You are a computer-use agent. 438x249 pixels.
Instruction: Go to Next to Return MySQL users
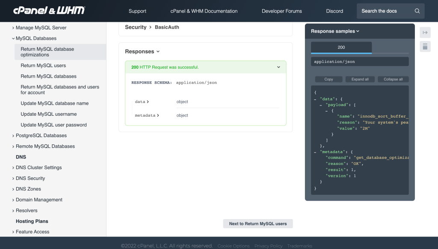[x=258, y=223]
